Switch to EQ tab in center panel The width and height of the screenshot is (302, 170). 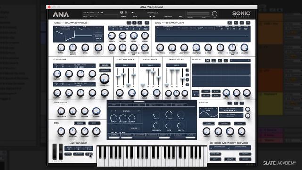(x=139, y=105)
